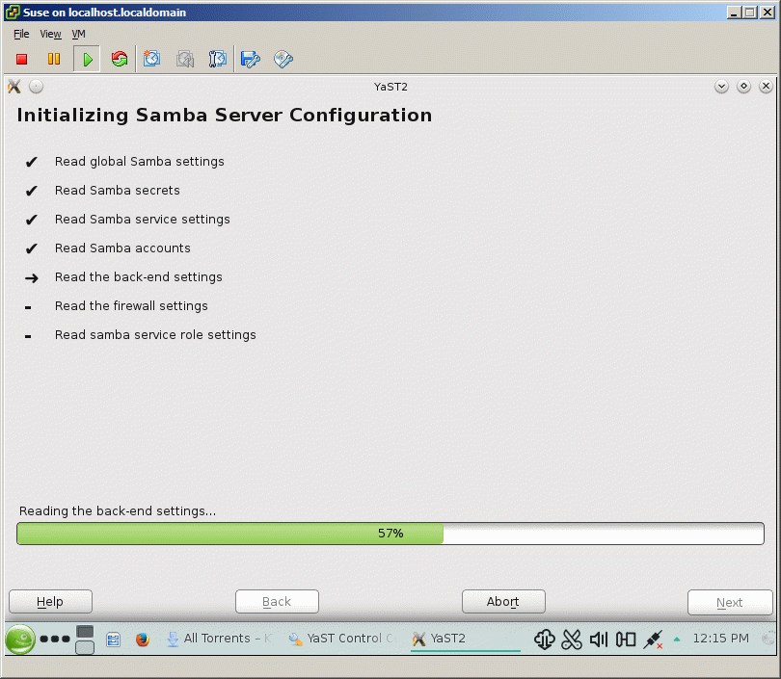This screenshot has height=679, width=781.
Task: Click the 'Read the firewall settings' step
Action: [x=131, y=306]
